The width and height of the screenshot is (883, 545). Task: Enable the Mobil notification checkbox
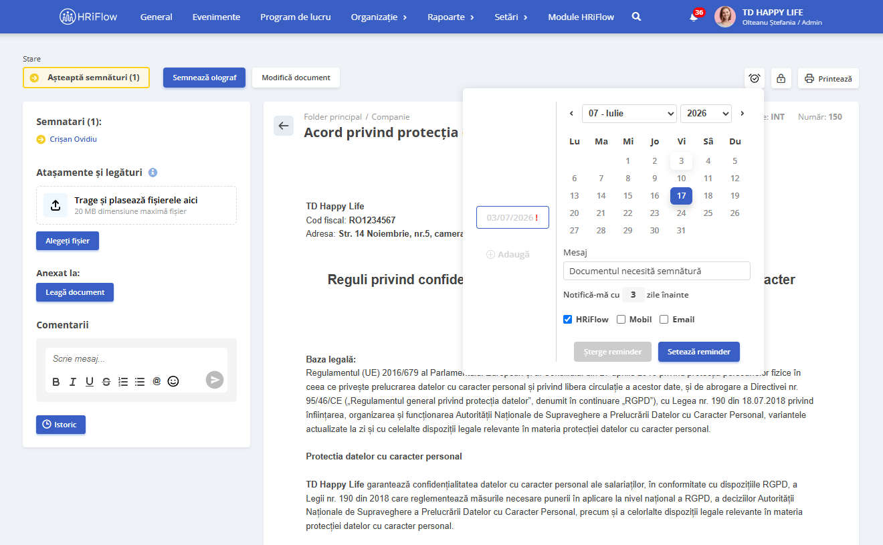[621, 320]
